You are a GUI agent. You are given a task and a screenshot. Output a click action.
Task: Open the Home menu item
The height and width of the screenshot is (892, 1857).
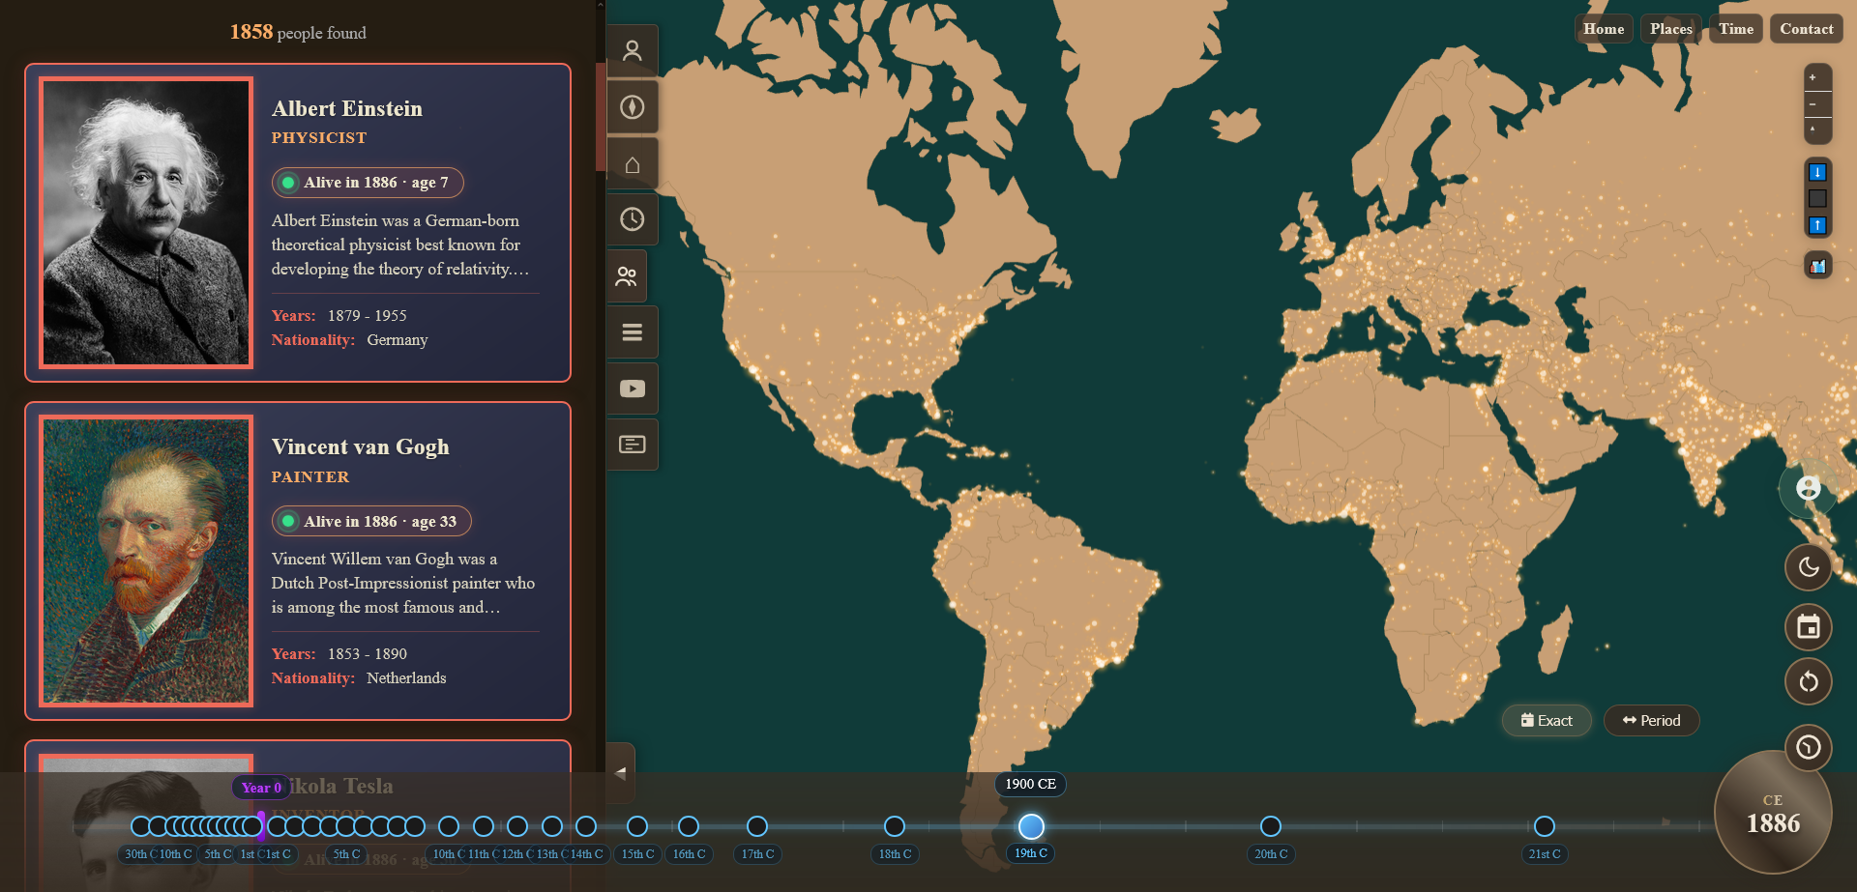[x=1604, y=29]
